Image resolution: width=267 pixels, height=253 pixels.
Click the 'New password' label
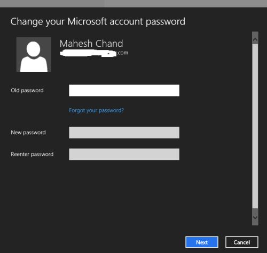[28, 133]
